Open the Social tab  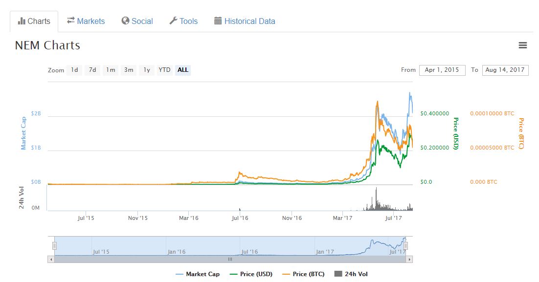pyautogui.click(x=137, y=22)
